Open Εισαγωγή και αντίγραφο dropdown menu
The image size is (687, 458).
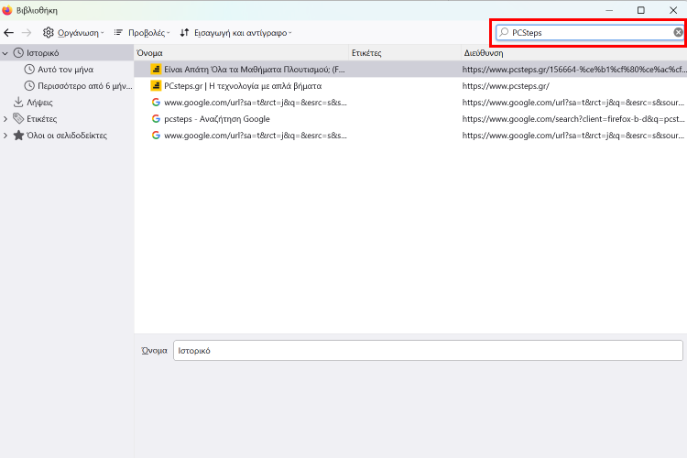pyautogui.click(x=235, y=32)
